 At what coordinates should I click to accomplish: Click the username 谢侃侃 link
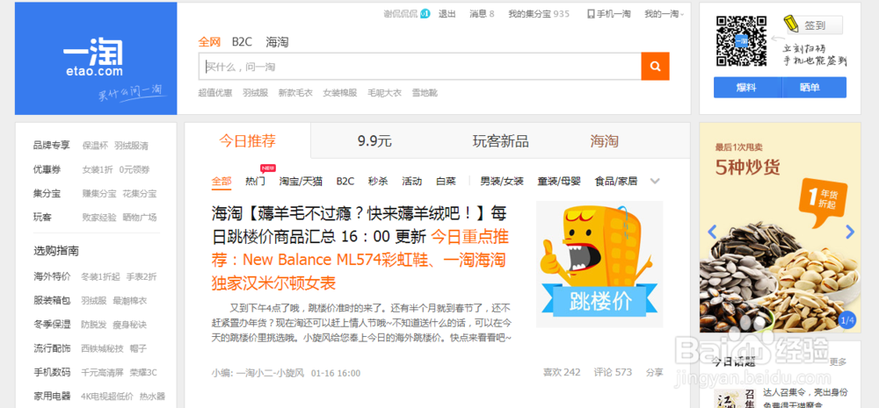point(400,14)
